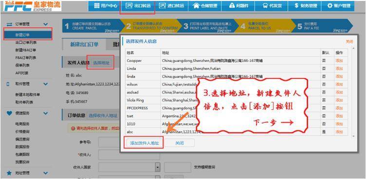Image resolution: width=366 pixels, height=179 pixels.
Task: Open 财务管理 finance menu
Action: [x=304, y=6]
